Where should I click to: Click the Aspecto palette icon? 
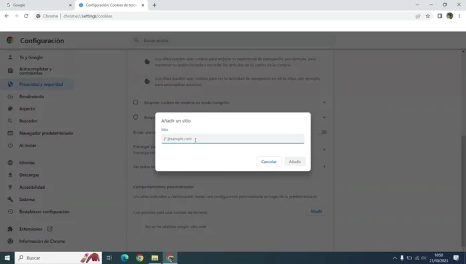[11, 109]
